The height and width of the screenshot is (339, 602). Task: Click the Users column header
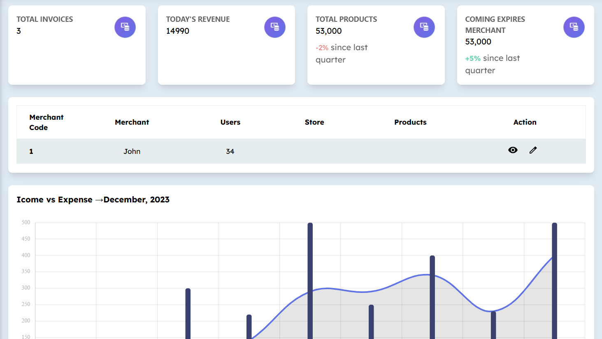[x=230, y=122]
